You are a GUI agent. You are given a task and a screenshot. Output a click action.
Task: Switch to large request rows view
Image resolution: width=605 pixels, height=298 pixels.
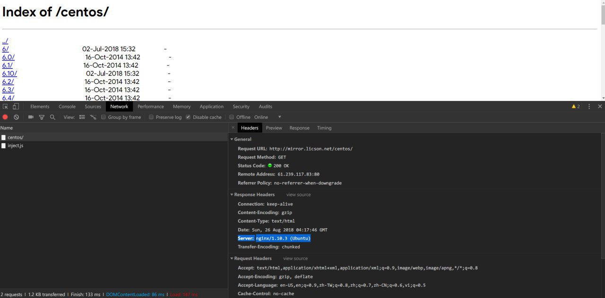[82, 117]
